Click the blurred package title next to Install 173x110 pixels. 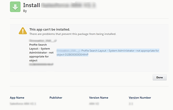(x=68, y=5)
